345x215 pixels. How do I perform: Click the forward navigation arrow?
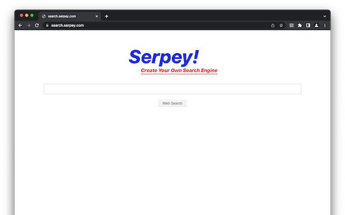click(x=29, y=25)
